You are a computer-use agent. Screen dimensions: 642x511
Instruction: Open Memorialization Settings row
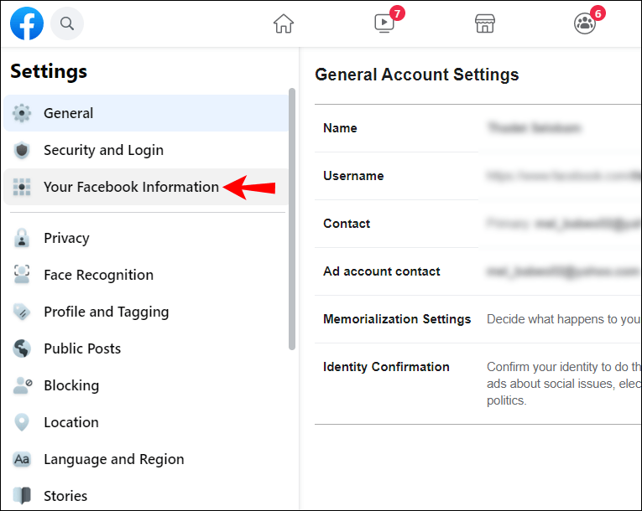click(x=478, y=319)
